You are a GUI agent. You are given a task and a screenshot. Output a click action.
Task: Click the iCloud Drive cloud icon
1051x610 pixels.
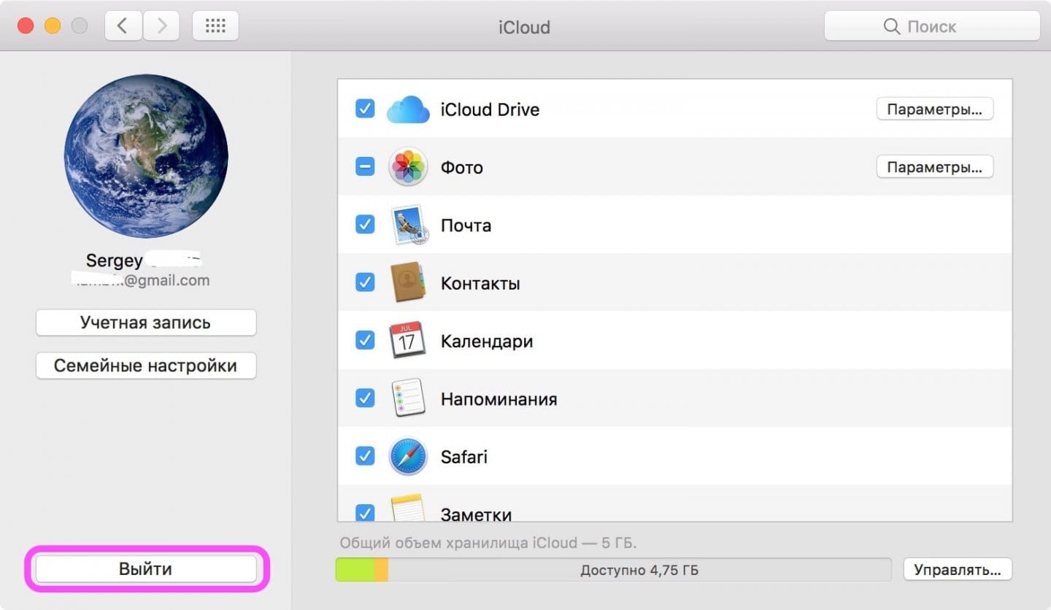407,109
